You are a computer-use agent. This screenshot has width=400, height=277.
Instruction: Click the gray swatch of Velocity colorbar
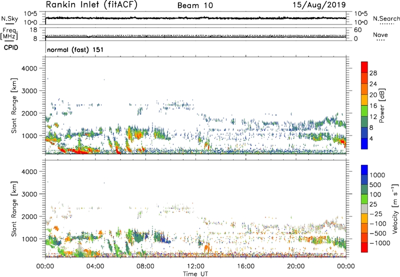click(364, 209)
